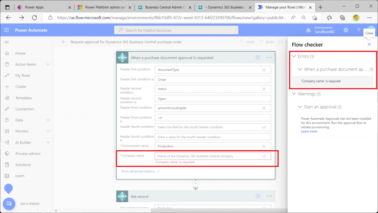Viewport: 378px width, 213px height.
Task: Open the browser collections icon
Action: [342, 18]
